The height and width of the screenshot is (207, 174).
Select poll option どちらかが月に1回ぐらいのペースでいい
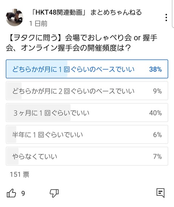87,69
